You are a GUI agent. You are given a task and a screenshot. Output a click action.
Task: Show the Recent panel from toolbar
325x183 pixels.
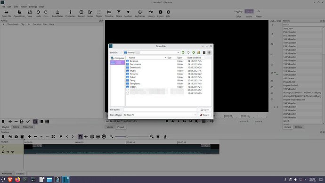point(81,14)
